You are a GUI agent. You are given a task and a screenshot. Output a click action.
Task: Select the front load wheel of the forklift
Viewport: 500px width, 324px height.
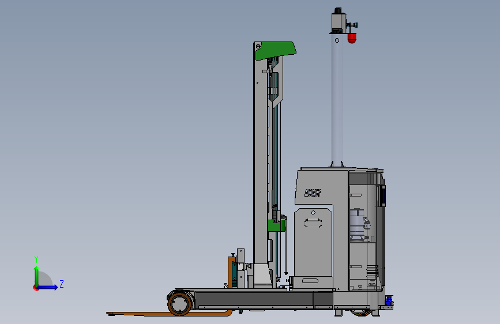tap(180, 304)
